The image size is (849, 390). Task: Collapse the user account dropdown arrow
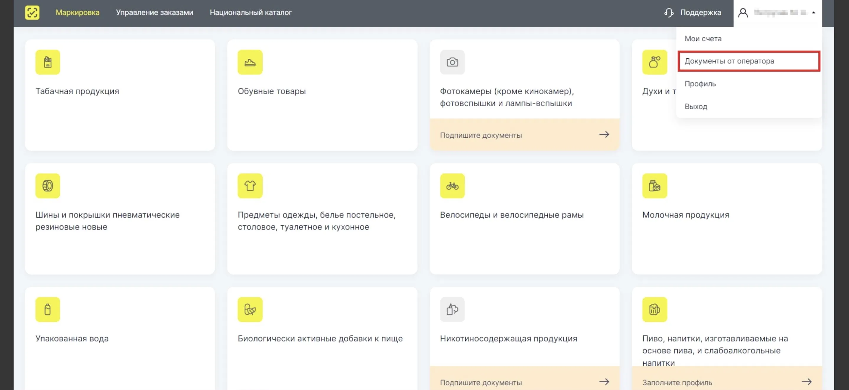tap(814, 12)
